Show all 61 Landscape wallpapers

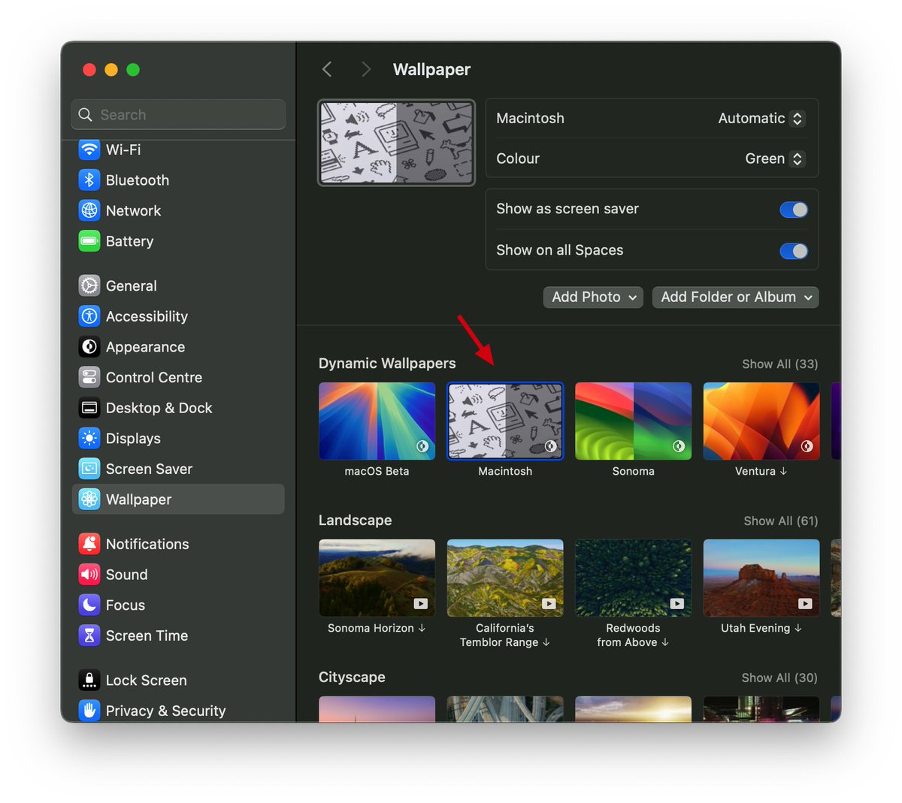coord(780,521)
